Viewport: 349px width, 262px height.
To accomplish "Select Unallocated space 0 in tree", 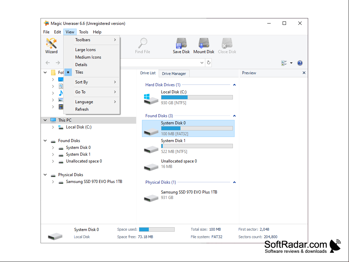I will coord(84,161).
